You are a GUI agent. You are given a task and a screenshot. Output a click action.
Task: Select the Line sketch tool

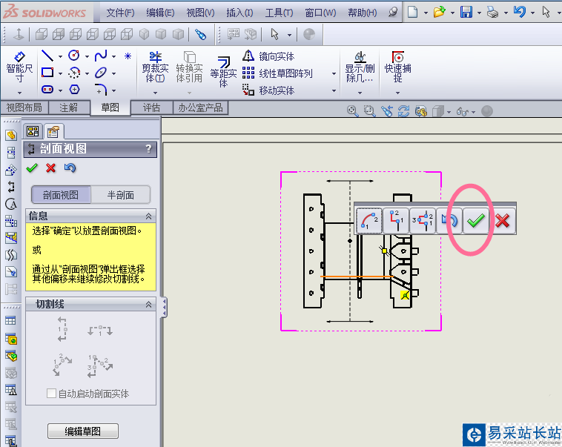pyautogui.click(x=47, y=56)
